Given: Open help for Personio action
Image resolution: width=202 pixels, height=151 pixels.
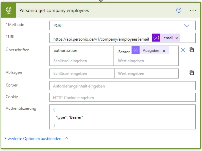Looking at the screenshot, I should coord(179,10).
